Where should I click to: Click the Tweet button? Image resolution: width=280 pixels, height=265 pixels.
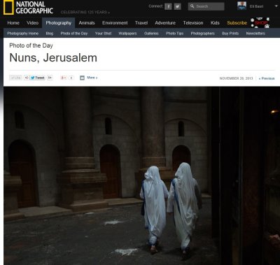click(x=38, y=78)
